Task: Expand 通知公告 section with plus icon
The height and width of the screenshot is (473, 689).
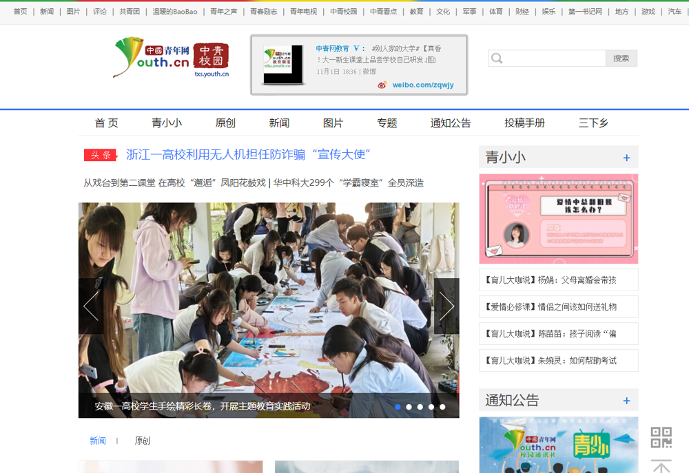Action: point(626,401)
